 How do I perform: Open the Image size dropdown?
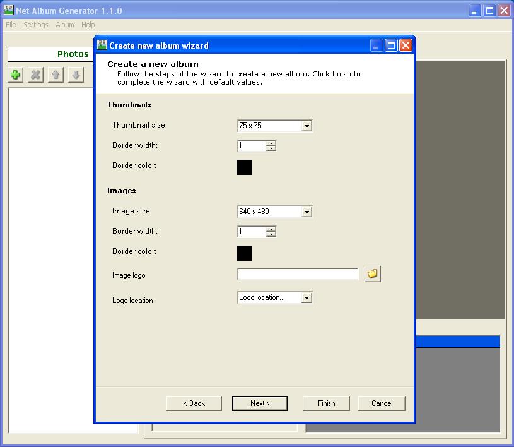tap(307, 212)
